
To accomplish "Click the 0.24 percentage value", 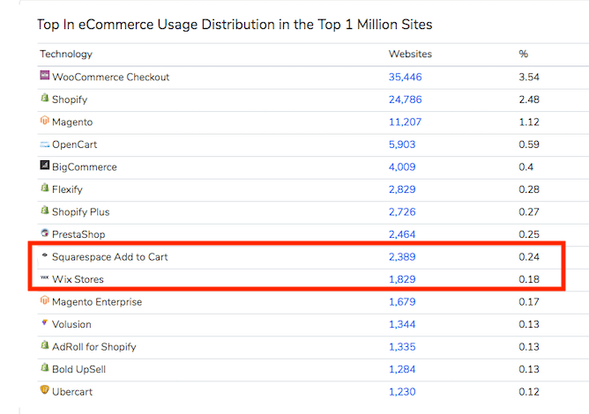I will [529, 257].
